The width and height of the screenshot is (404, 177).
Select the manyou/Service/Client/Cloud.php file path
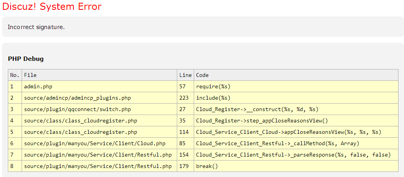coord(95,143)
